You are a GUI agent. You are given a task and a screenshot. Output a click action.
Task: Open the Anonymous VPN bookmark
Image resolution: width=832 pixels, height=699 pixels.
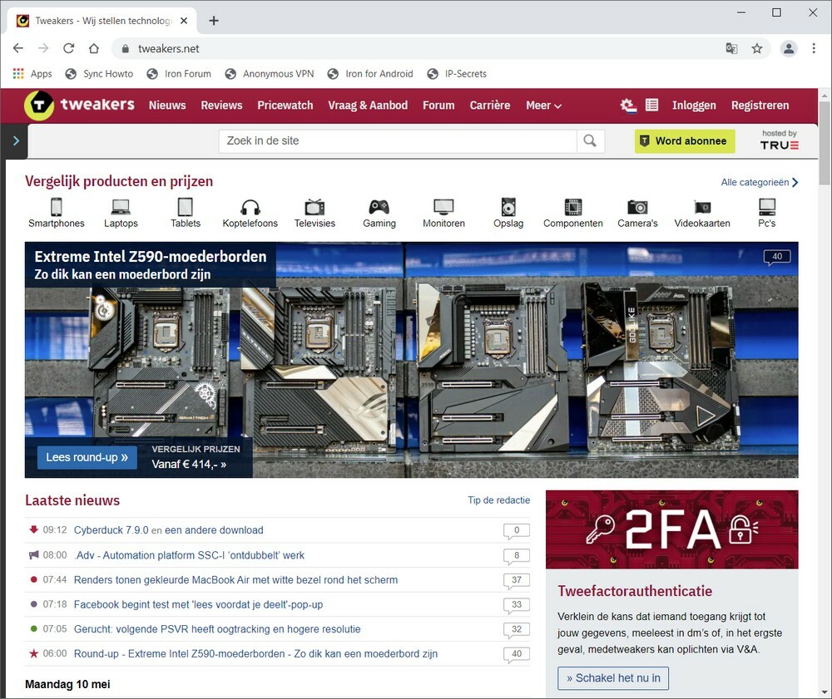click(270, 74)
